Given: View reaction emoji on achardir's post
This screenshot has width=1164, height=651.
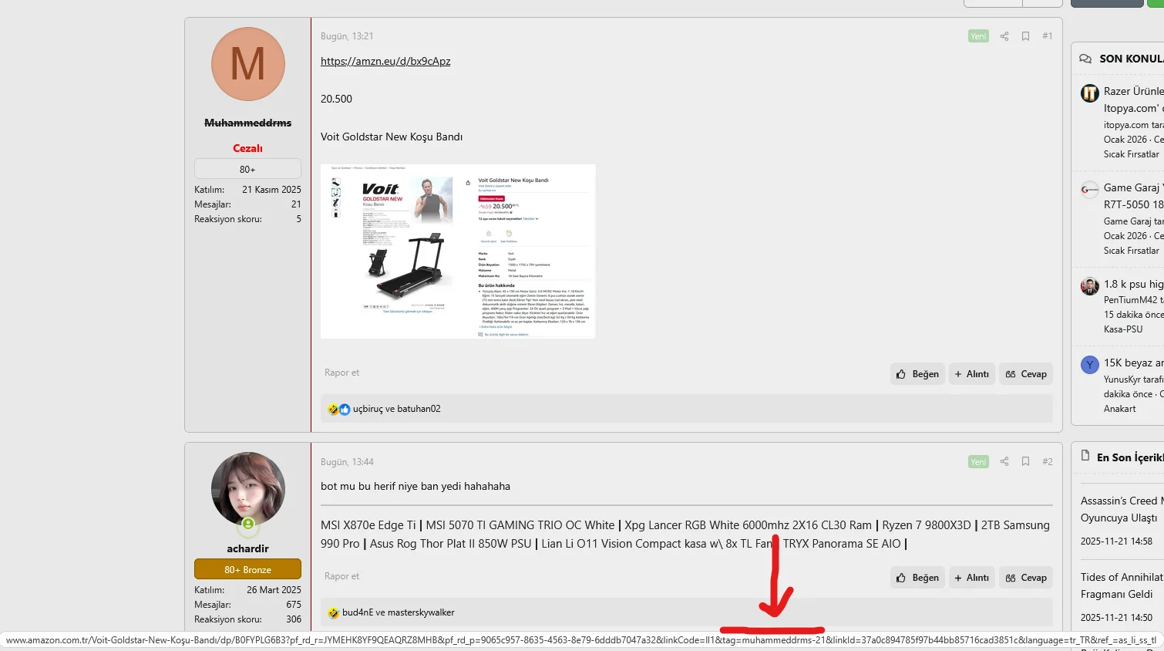Looking at the screenshot, I should pyautogui.click(x=333, y=612).
